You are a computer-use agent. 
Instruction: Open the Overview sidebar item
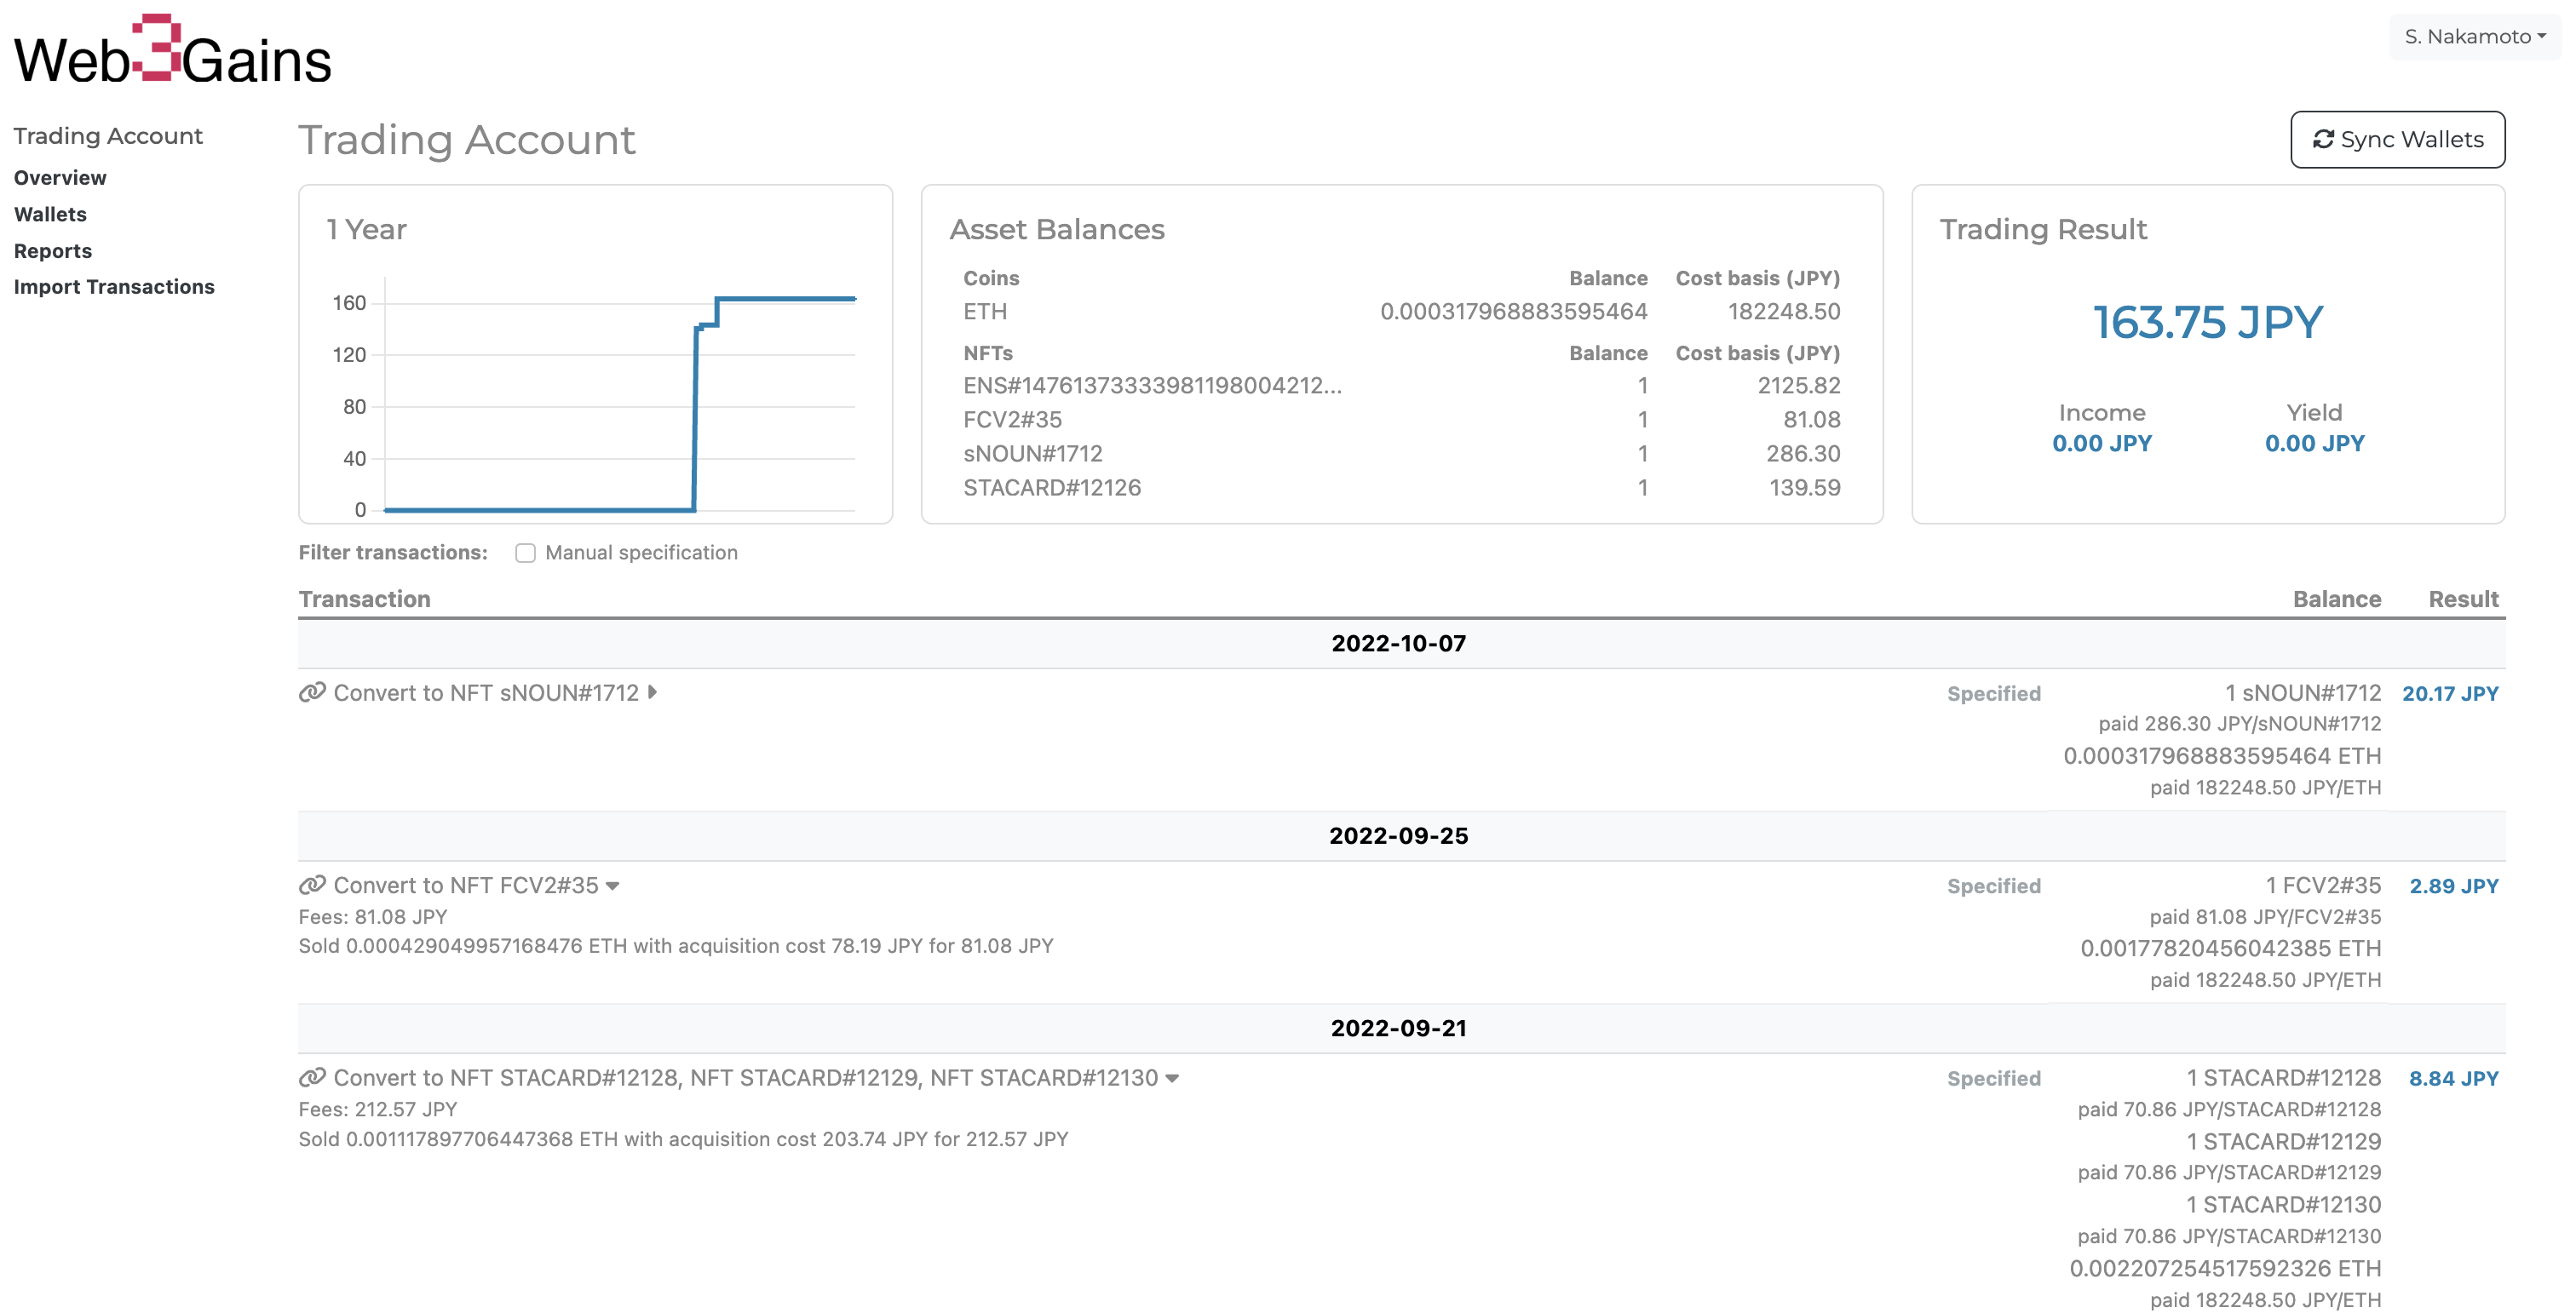tap(60, 178)
